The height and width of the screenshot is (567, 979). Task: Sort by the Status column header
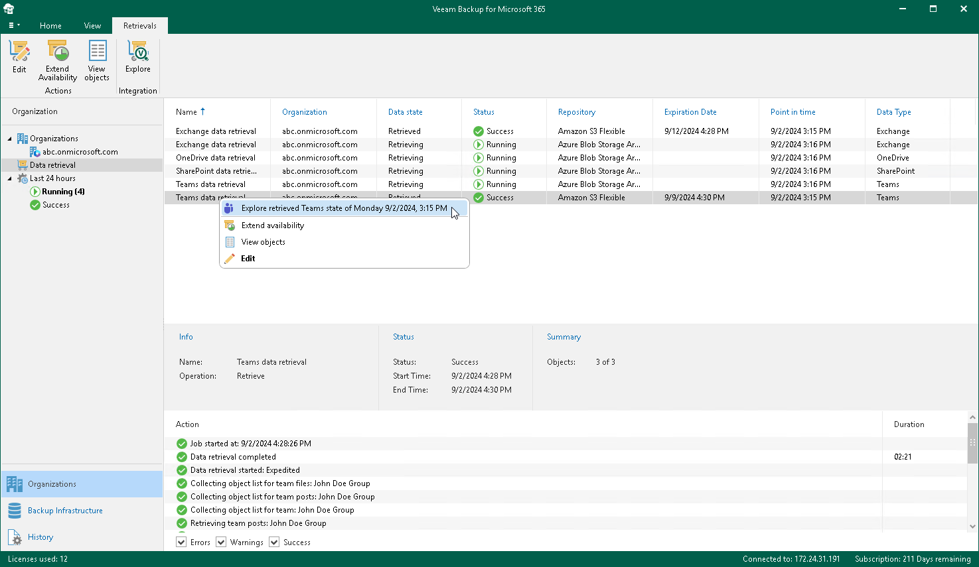[484, 112]
